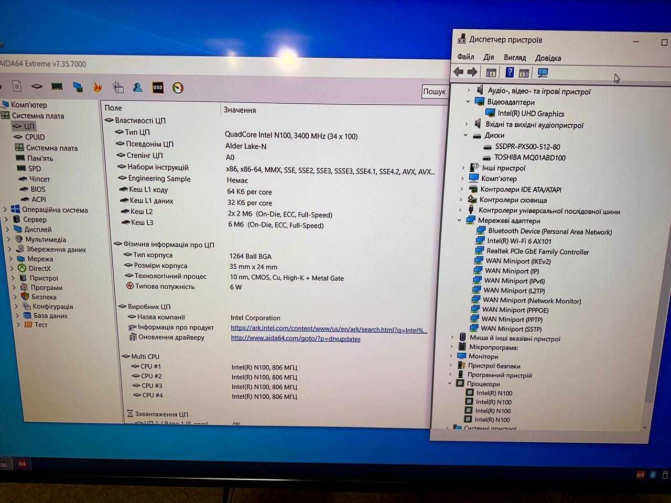The width and height of the screenshot is (671, 503).
Task: Click Forward arrow in Device Manager toolbar
Action: coord(472,72)
